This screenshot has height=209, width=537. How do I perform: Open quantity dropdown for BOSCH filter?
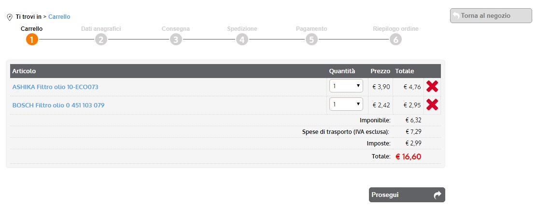346,104
